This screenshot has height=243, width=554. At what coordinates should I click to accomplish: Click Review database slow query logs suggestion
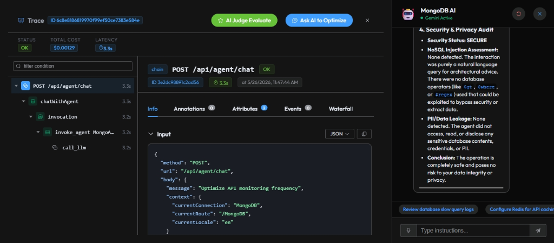[x=438, y=209]
